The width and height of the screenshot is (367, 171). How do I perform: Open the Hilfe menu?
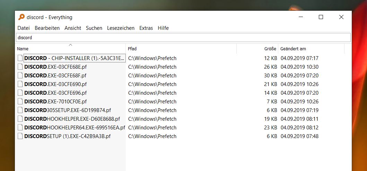coord(163,28)
